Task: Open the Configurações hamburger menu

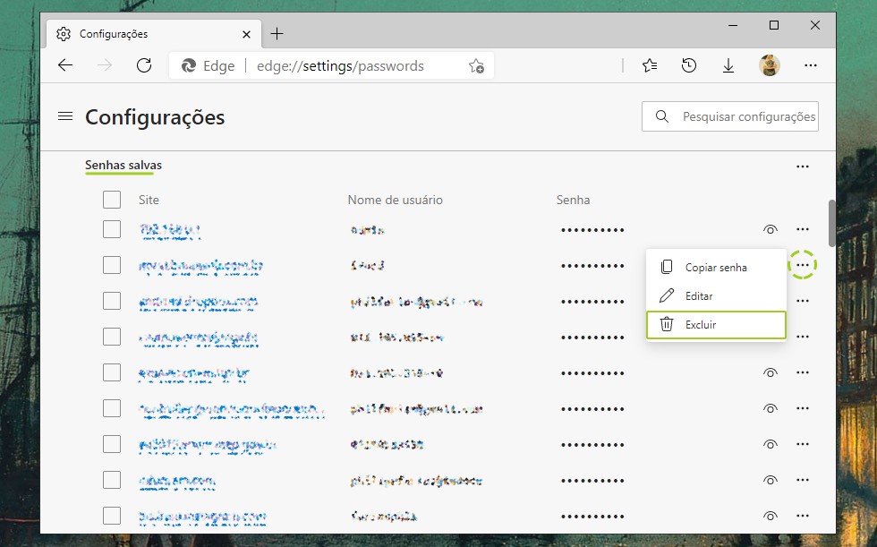Action: pyautogui.click(x=64, y=116)
